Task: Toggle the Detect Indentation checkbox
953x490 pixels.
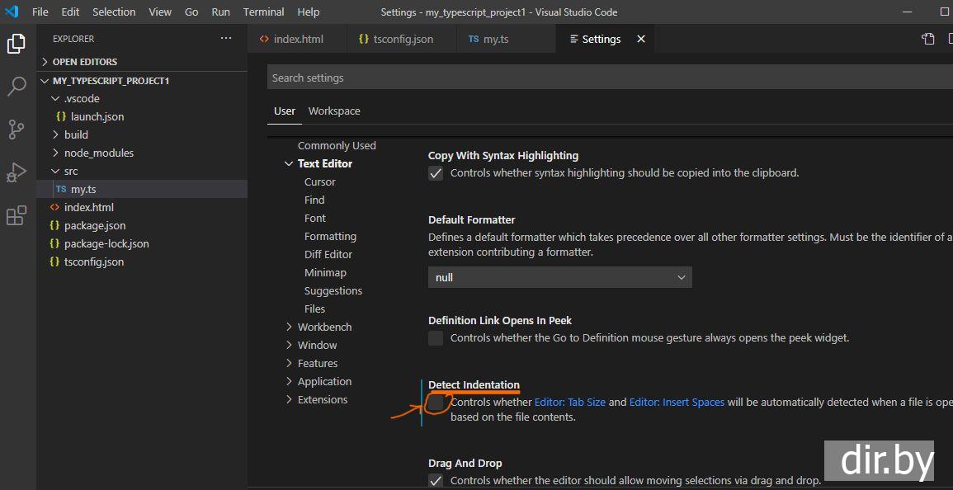Action: pos(436,403)
